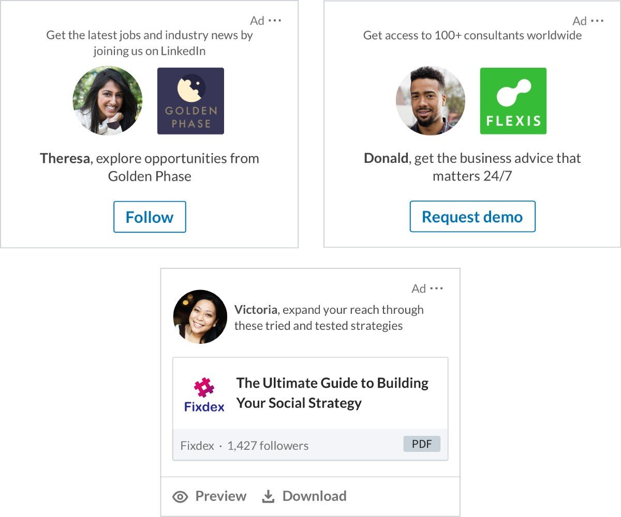Click the Golden Phase company logo

pos(190,101)
